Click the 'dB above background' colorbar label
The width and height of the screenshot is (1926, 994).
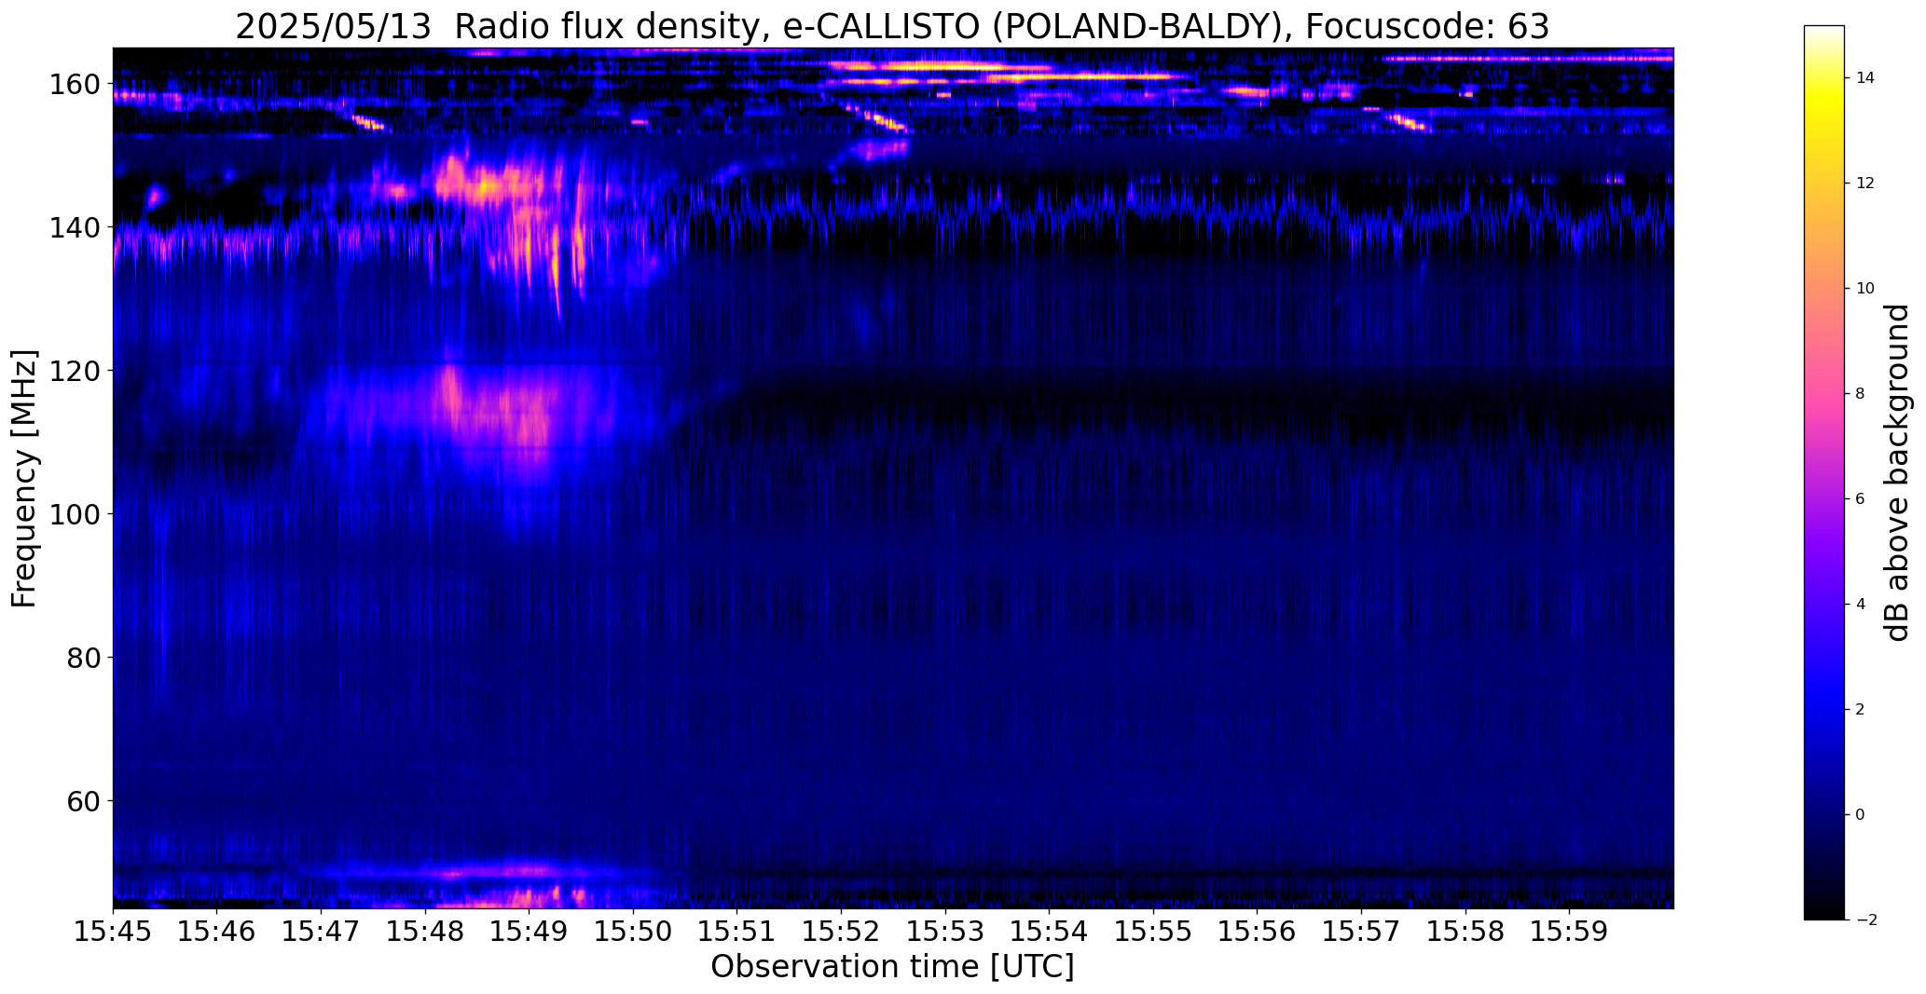point(1899,472)
